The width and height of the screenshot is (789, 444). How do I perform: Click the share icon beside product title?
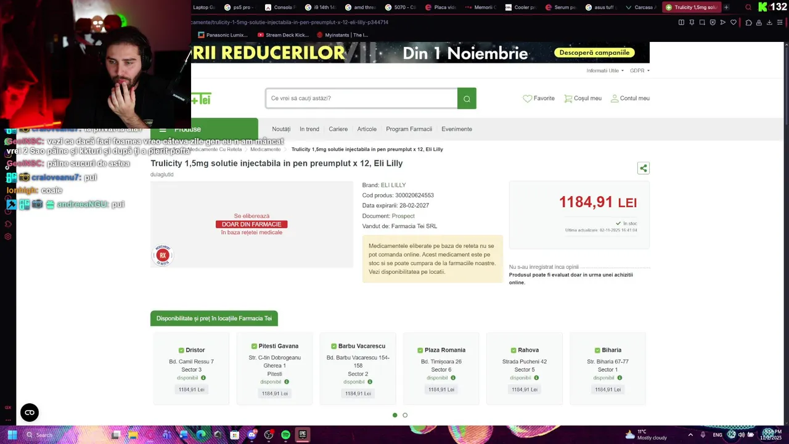point(644,168)
